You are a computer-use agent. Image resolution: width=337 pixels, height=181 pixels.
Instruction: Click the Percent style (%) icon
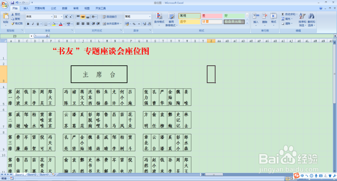[134, 24]
